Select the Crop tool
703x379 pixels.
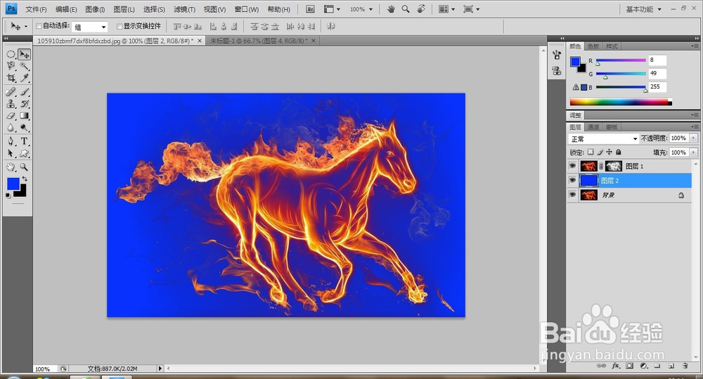(x=11, y=78)
